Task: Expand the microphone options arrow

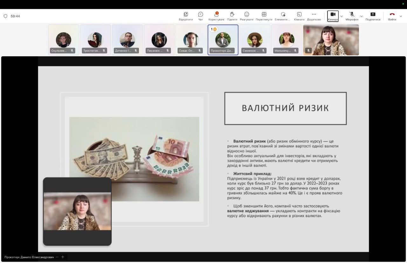Action: pos(362,16)
